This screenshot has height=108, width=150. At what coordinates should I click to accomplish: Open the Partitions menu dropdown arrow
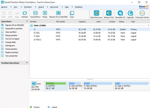(x=35, y=7)
